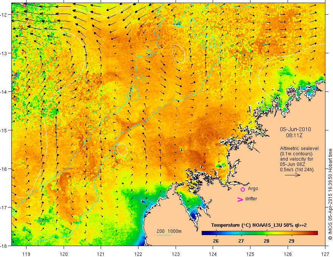Click the "0.5m/s (1kt 24h)" scale text

[297, 170]
